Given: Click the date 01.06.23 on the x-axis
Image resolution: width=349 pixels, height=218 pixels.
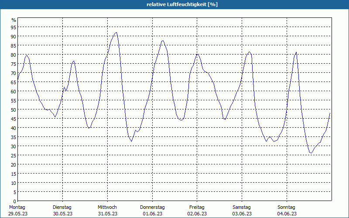Looking at the screenshot, I should (152, 214).
